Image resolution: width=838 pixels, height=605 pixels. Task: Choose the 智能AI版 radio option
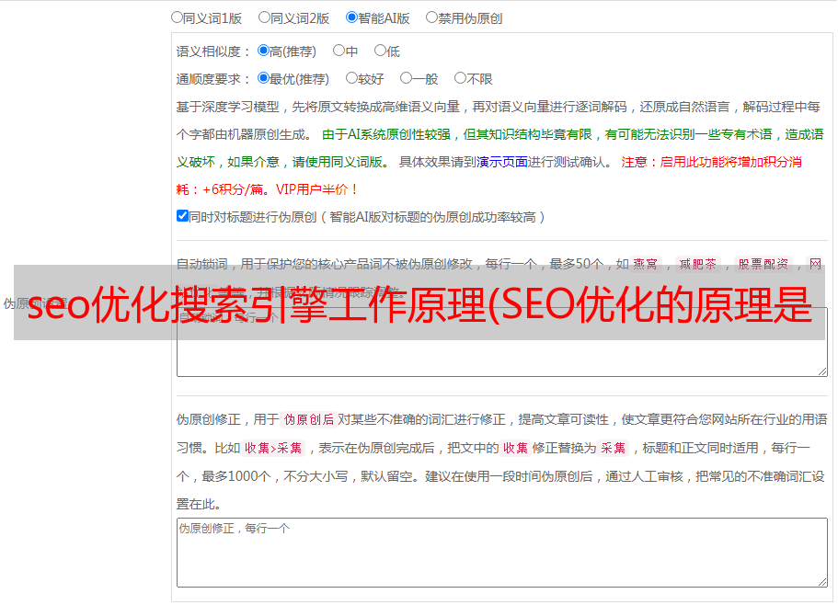point(351,17)
